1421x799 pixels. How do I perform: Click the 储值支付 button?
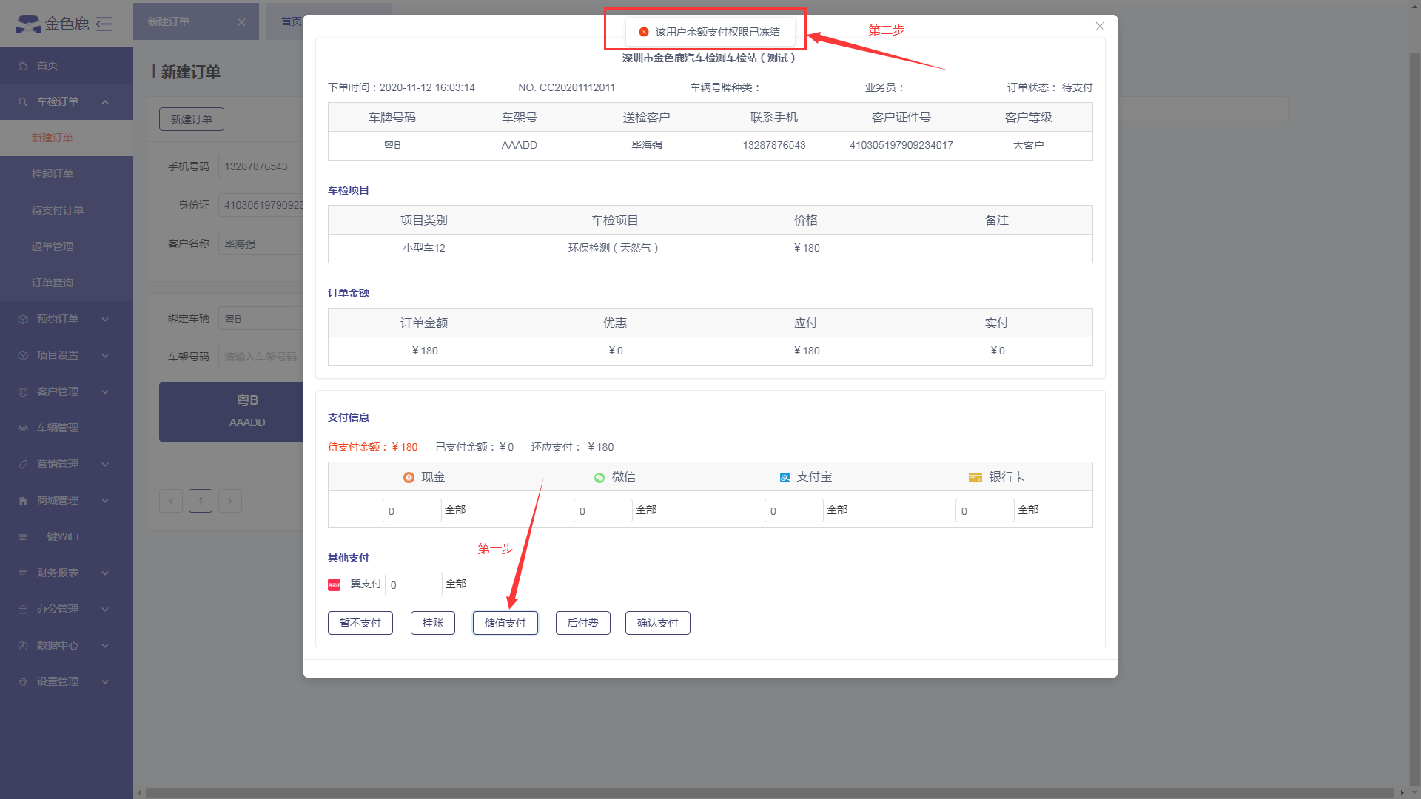pyautogui.click(x=505, y=623)
